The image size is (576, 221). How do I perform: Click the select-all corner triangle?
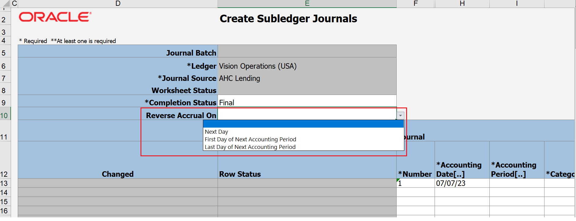click(6, 4)
